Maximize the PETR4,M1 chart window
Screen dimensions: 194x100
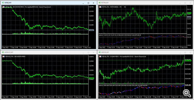[x=185, y=3]
